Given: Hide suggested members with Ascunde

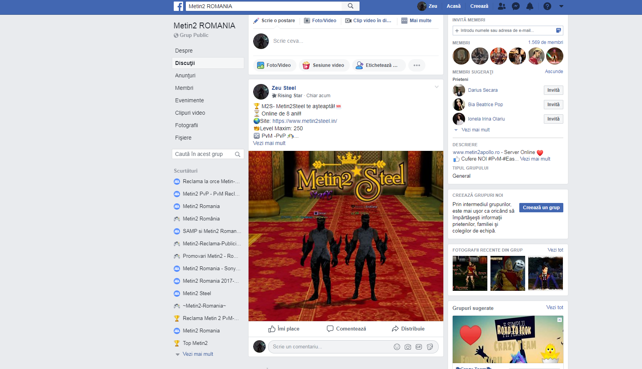Looking at the screenshot, I should click(554, 72).
